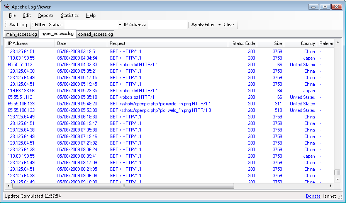This screenshot has height=203, width=346.
Task: Select date 05/06/2009 07:05:38
Action: 77,130
